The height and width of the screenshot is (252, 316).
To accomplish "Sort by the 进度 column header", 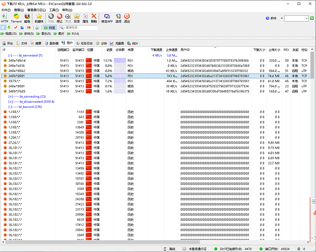I will (x=108, y=50).
